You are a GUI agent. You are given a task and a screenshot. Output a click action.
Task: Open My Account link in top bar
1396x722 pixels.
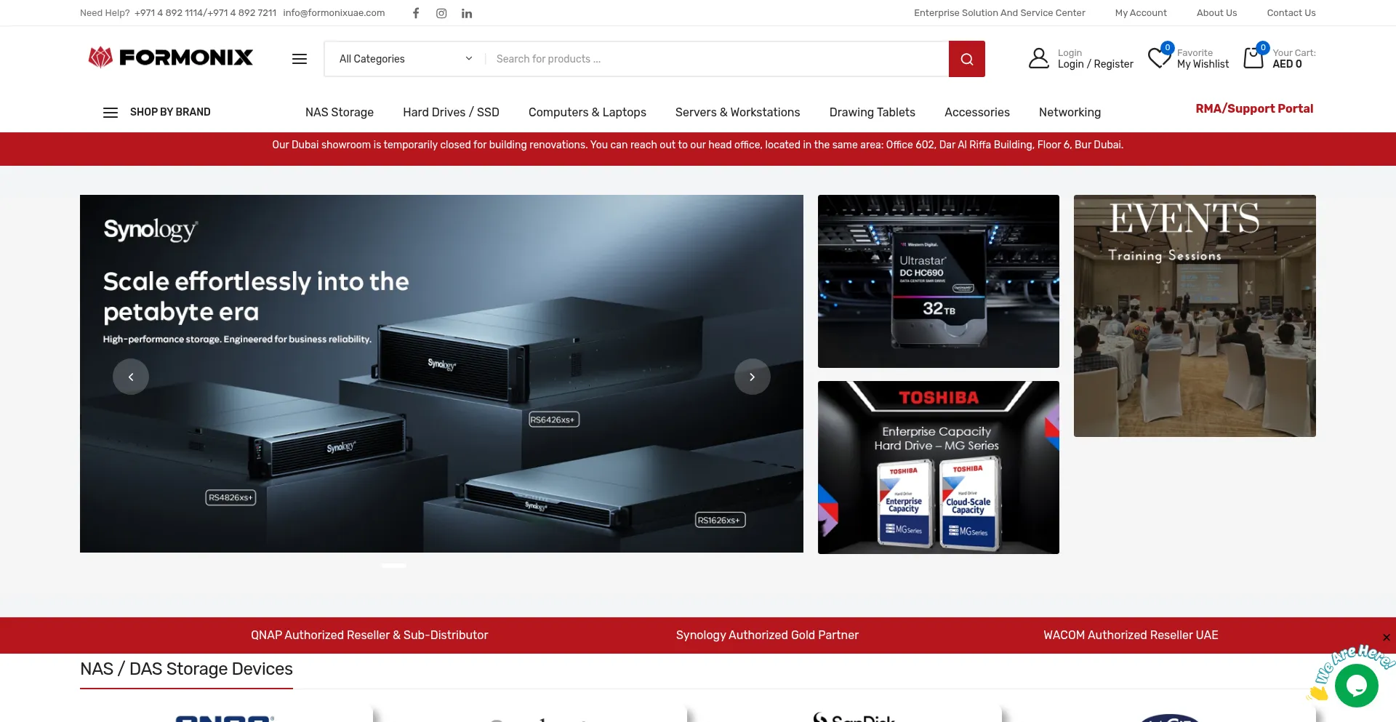click(1141, 13)
